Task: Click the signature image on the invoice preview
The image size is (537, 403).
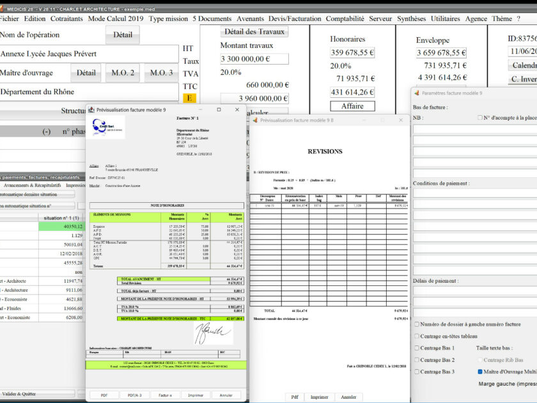Action: click(213, 333)
